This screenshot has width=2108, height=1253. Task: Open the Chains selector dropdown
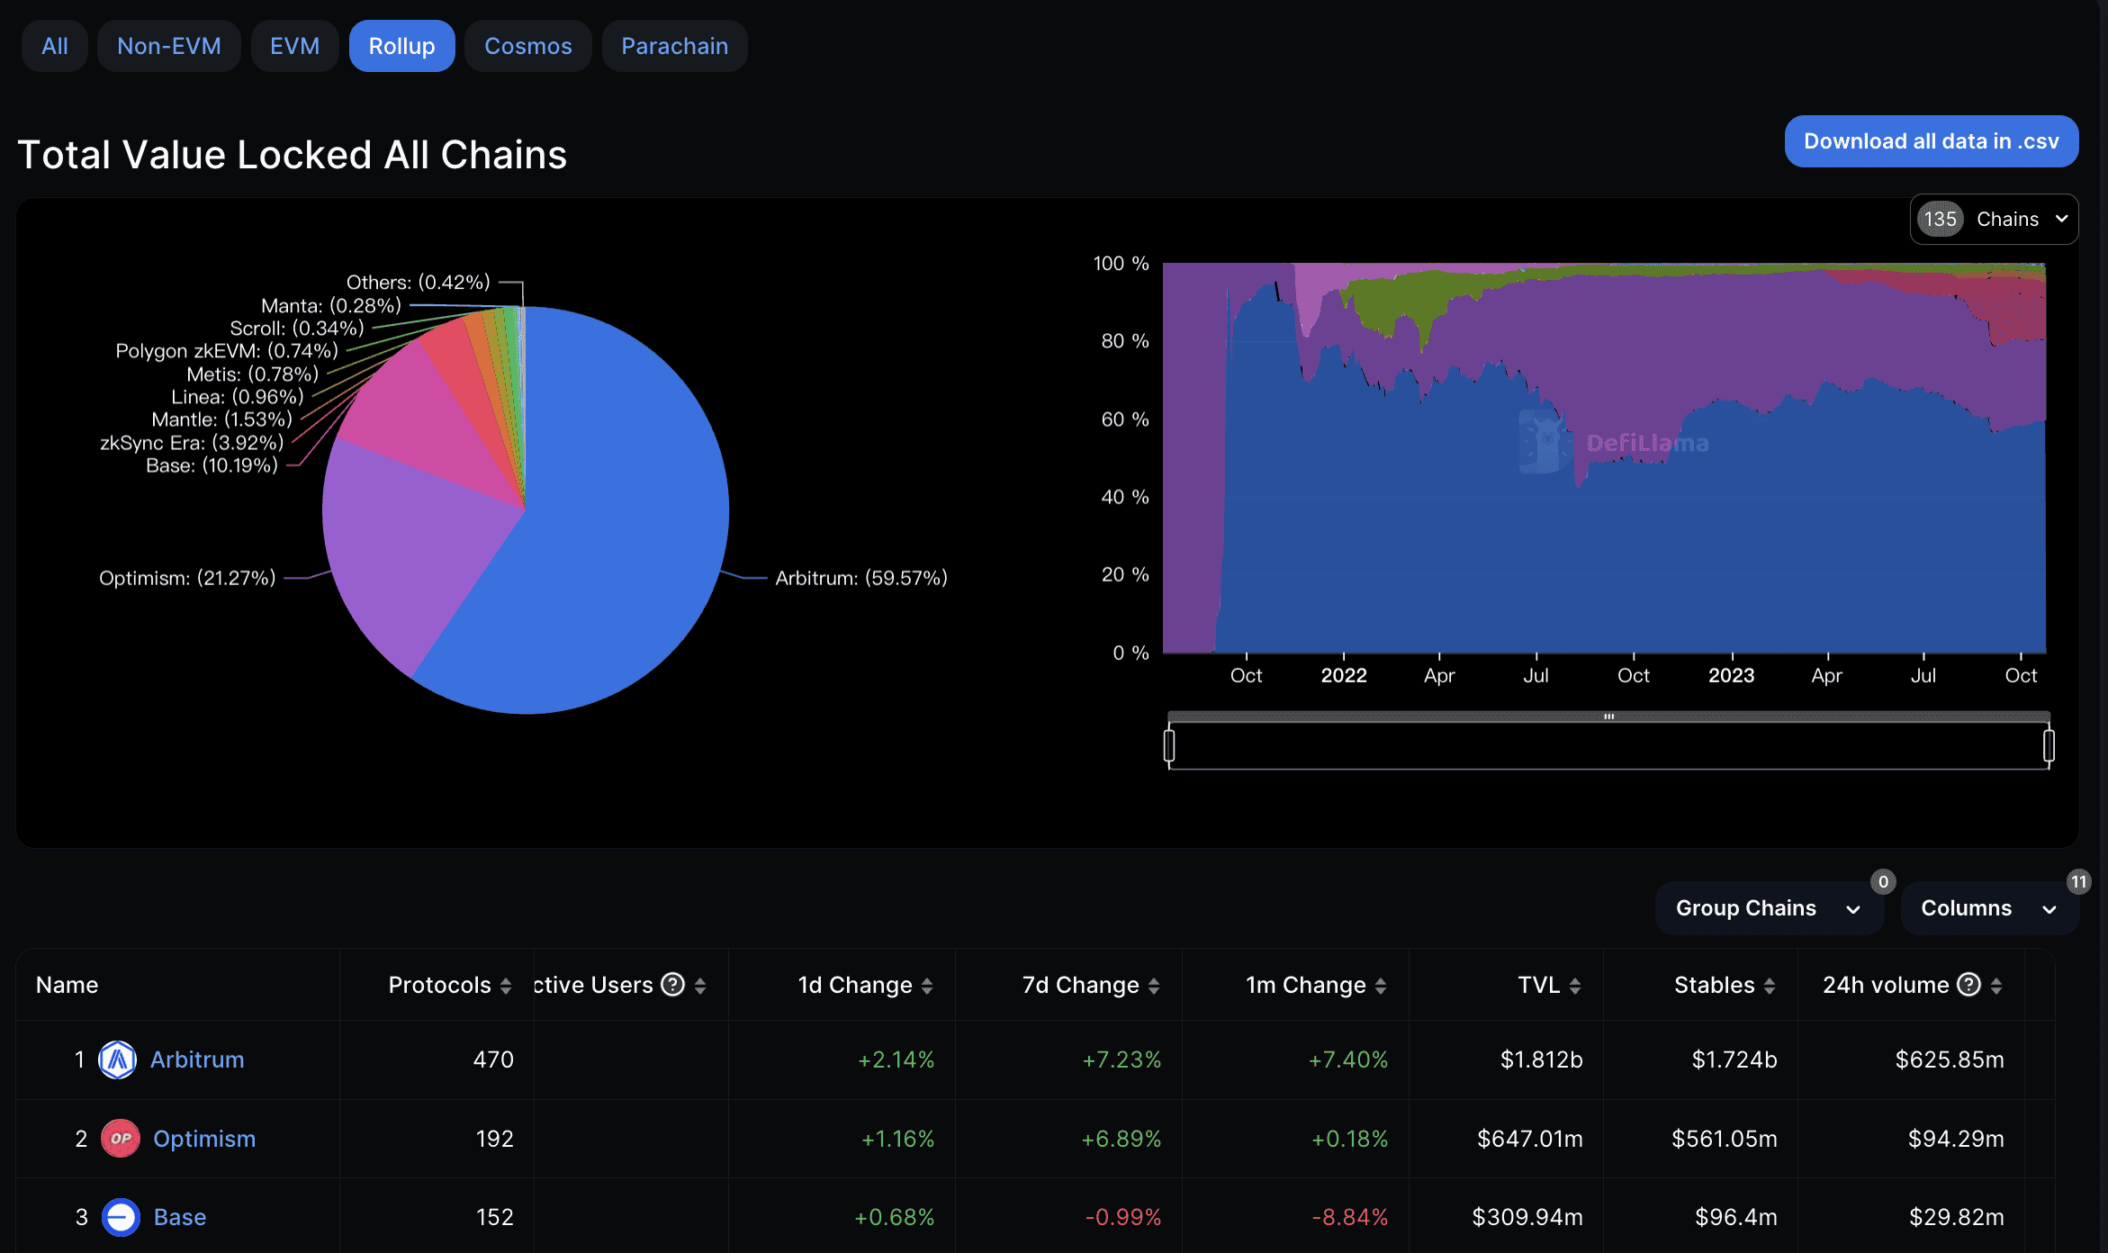(x=1994, y=219)
